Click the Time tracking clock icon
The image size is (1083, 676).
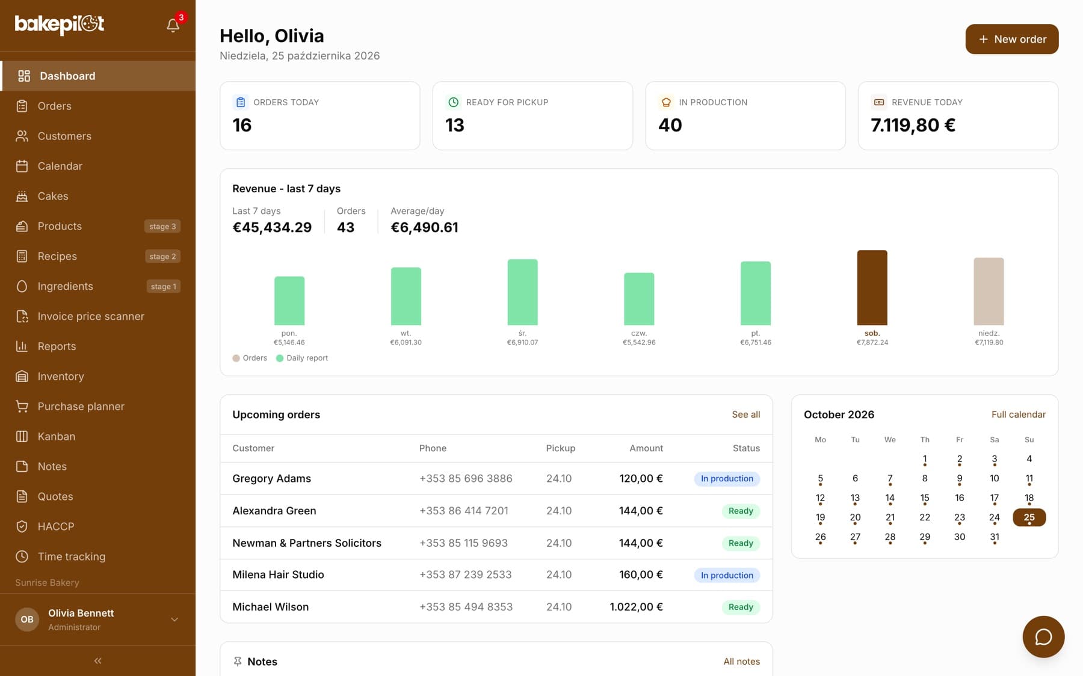point(22,556)
